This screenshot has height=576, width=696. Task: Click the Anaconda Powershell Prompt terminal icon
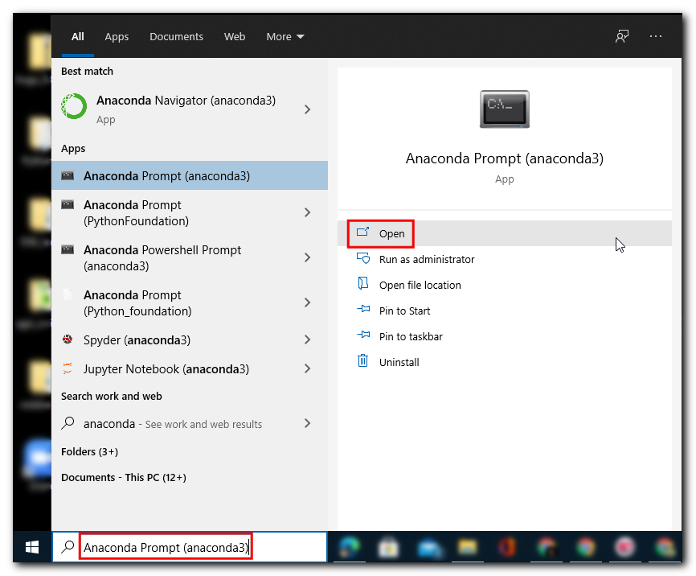(68, 249)
